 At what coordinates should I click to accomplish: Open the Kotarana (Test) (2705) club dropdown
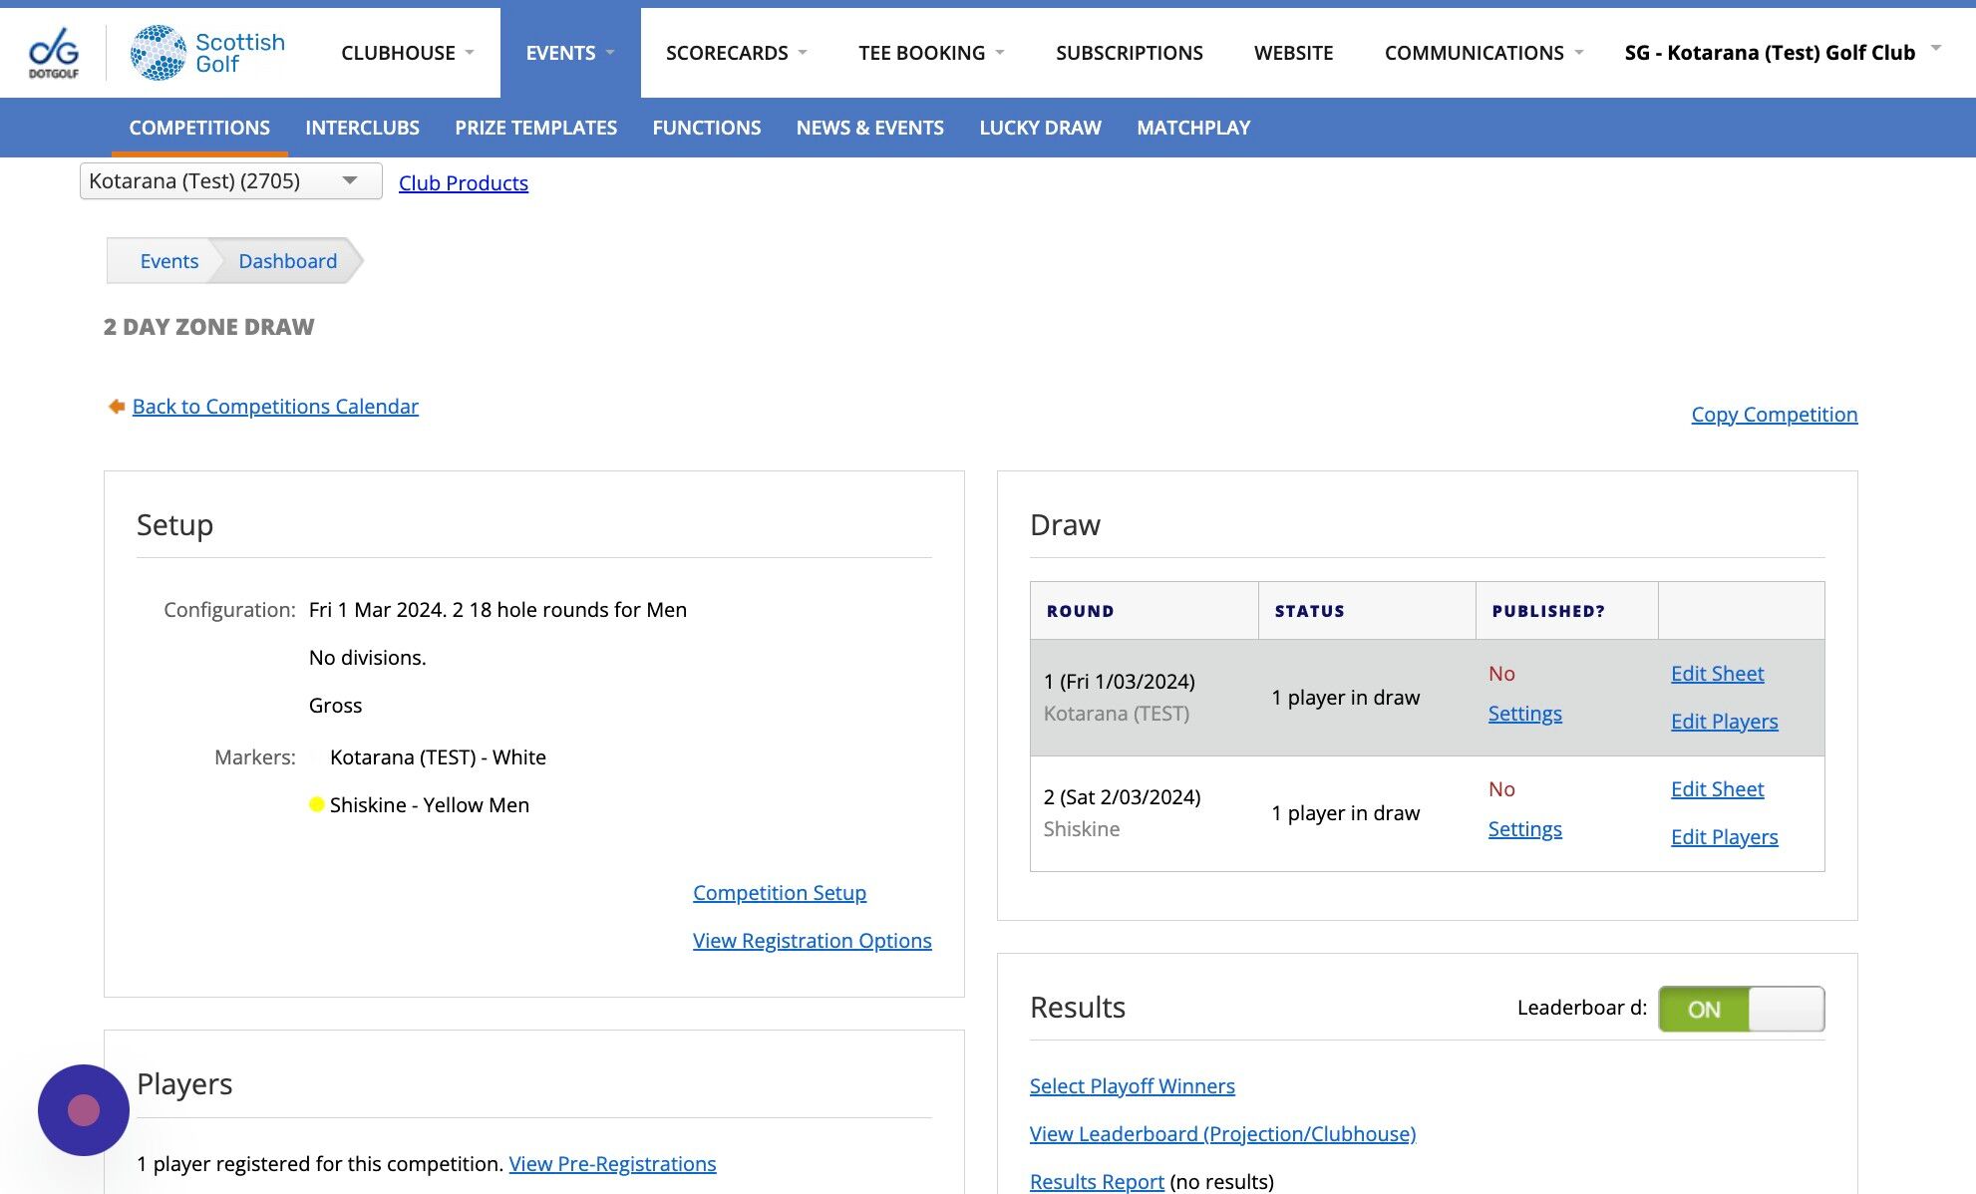(x=230, y=181)
